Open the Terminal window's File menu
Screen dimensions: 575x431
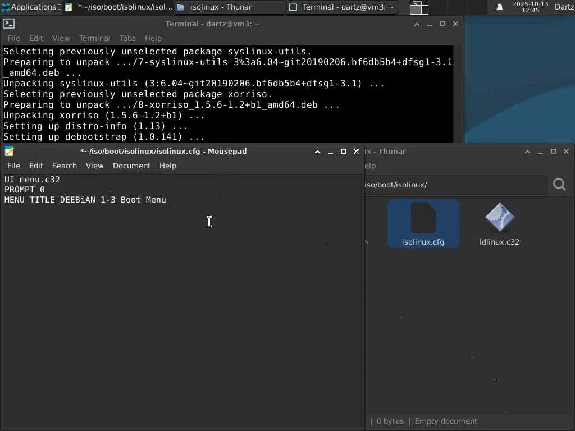tap(13, 38)
